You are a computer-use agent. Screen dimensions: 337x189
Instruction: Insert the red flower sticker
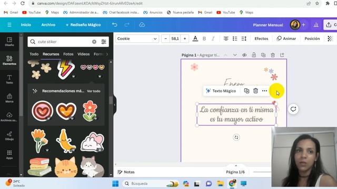coord(90,111)
